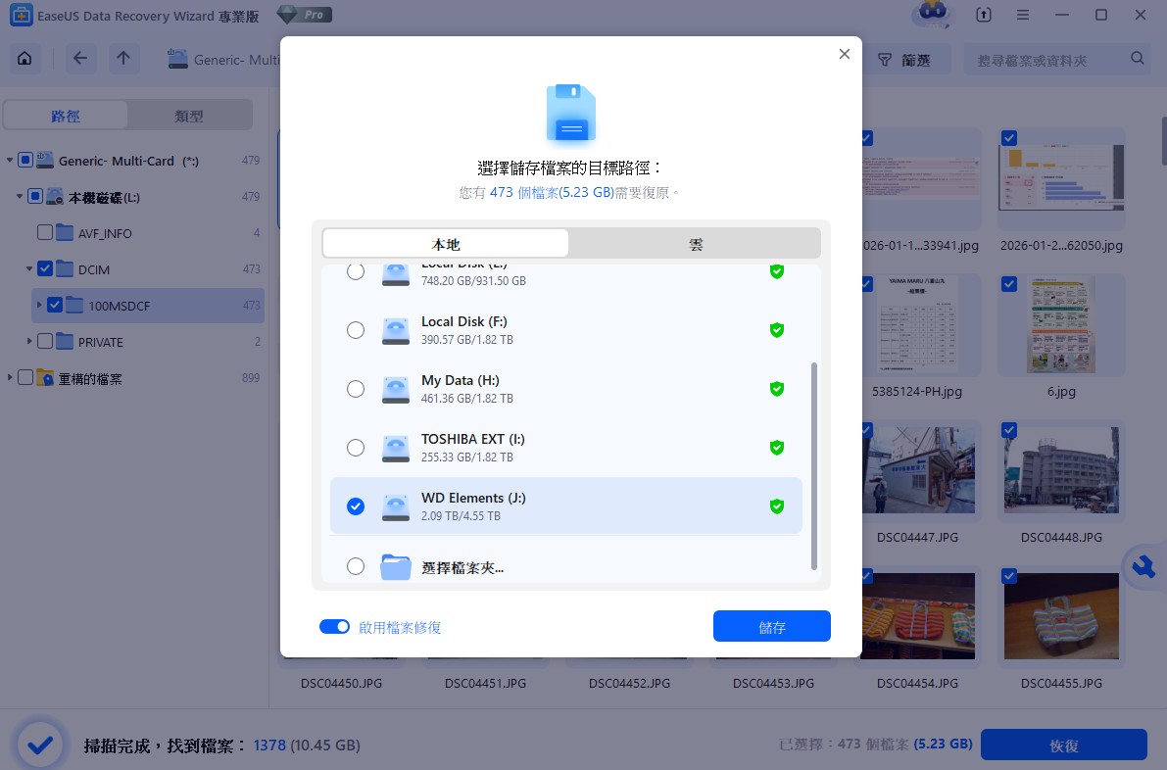Open the mascot avatar icon
1167x770 pixels.
point(933,14)
